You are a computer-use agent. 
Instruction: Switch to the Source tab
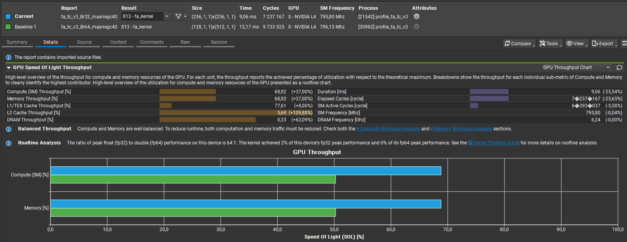(x=84, y=42)
